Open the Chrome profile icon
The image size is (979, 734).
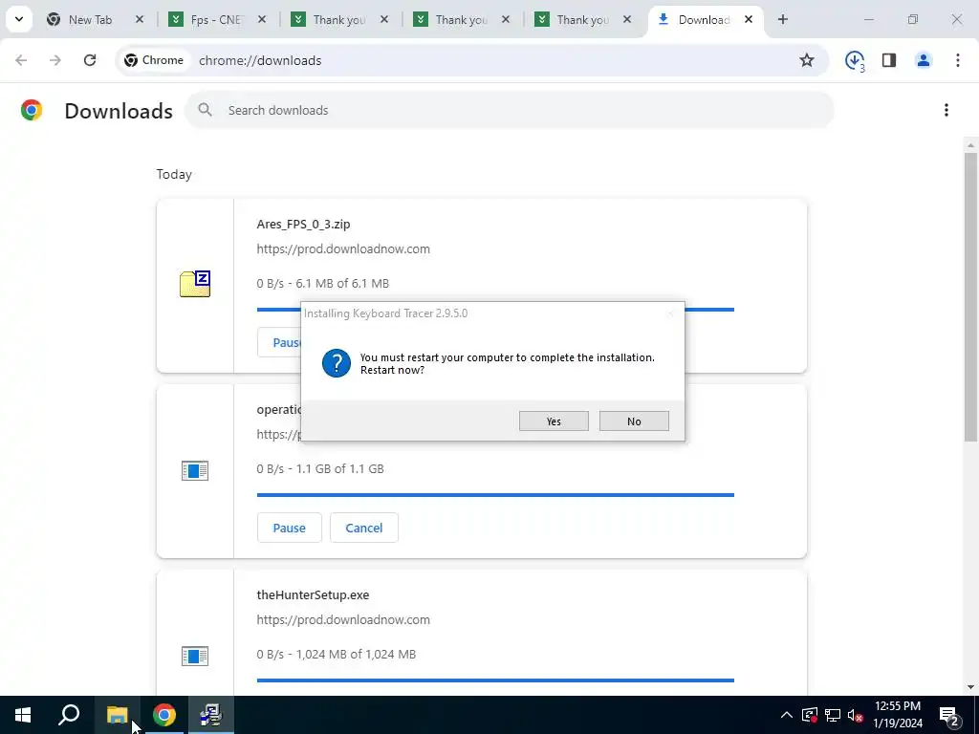coord(924,60)
